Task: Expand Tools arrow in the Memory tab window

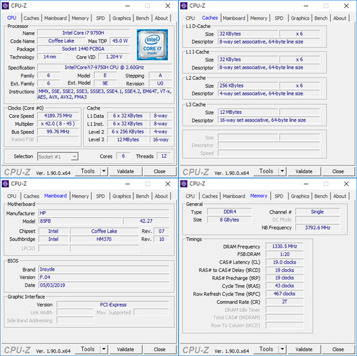Action: 282,349
